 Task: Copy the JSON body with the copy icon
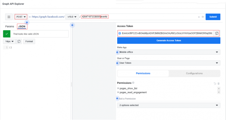tap(19, 41)
